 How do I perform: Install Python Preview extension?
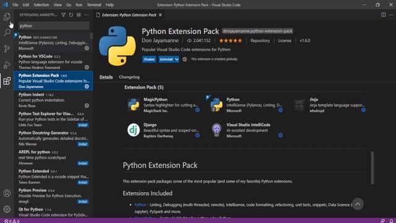coord(83,201)
